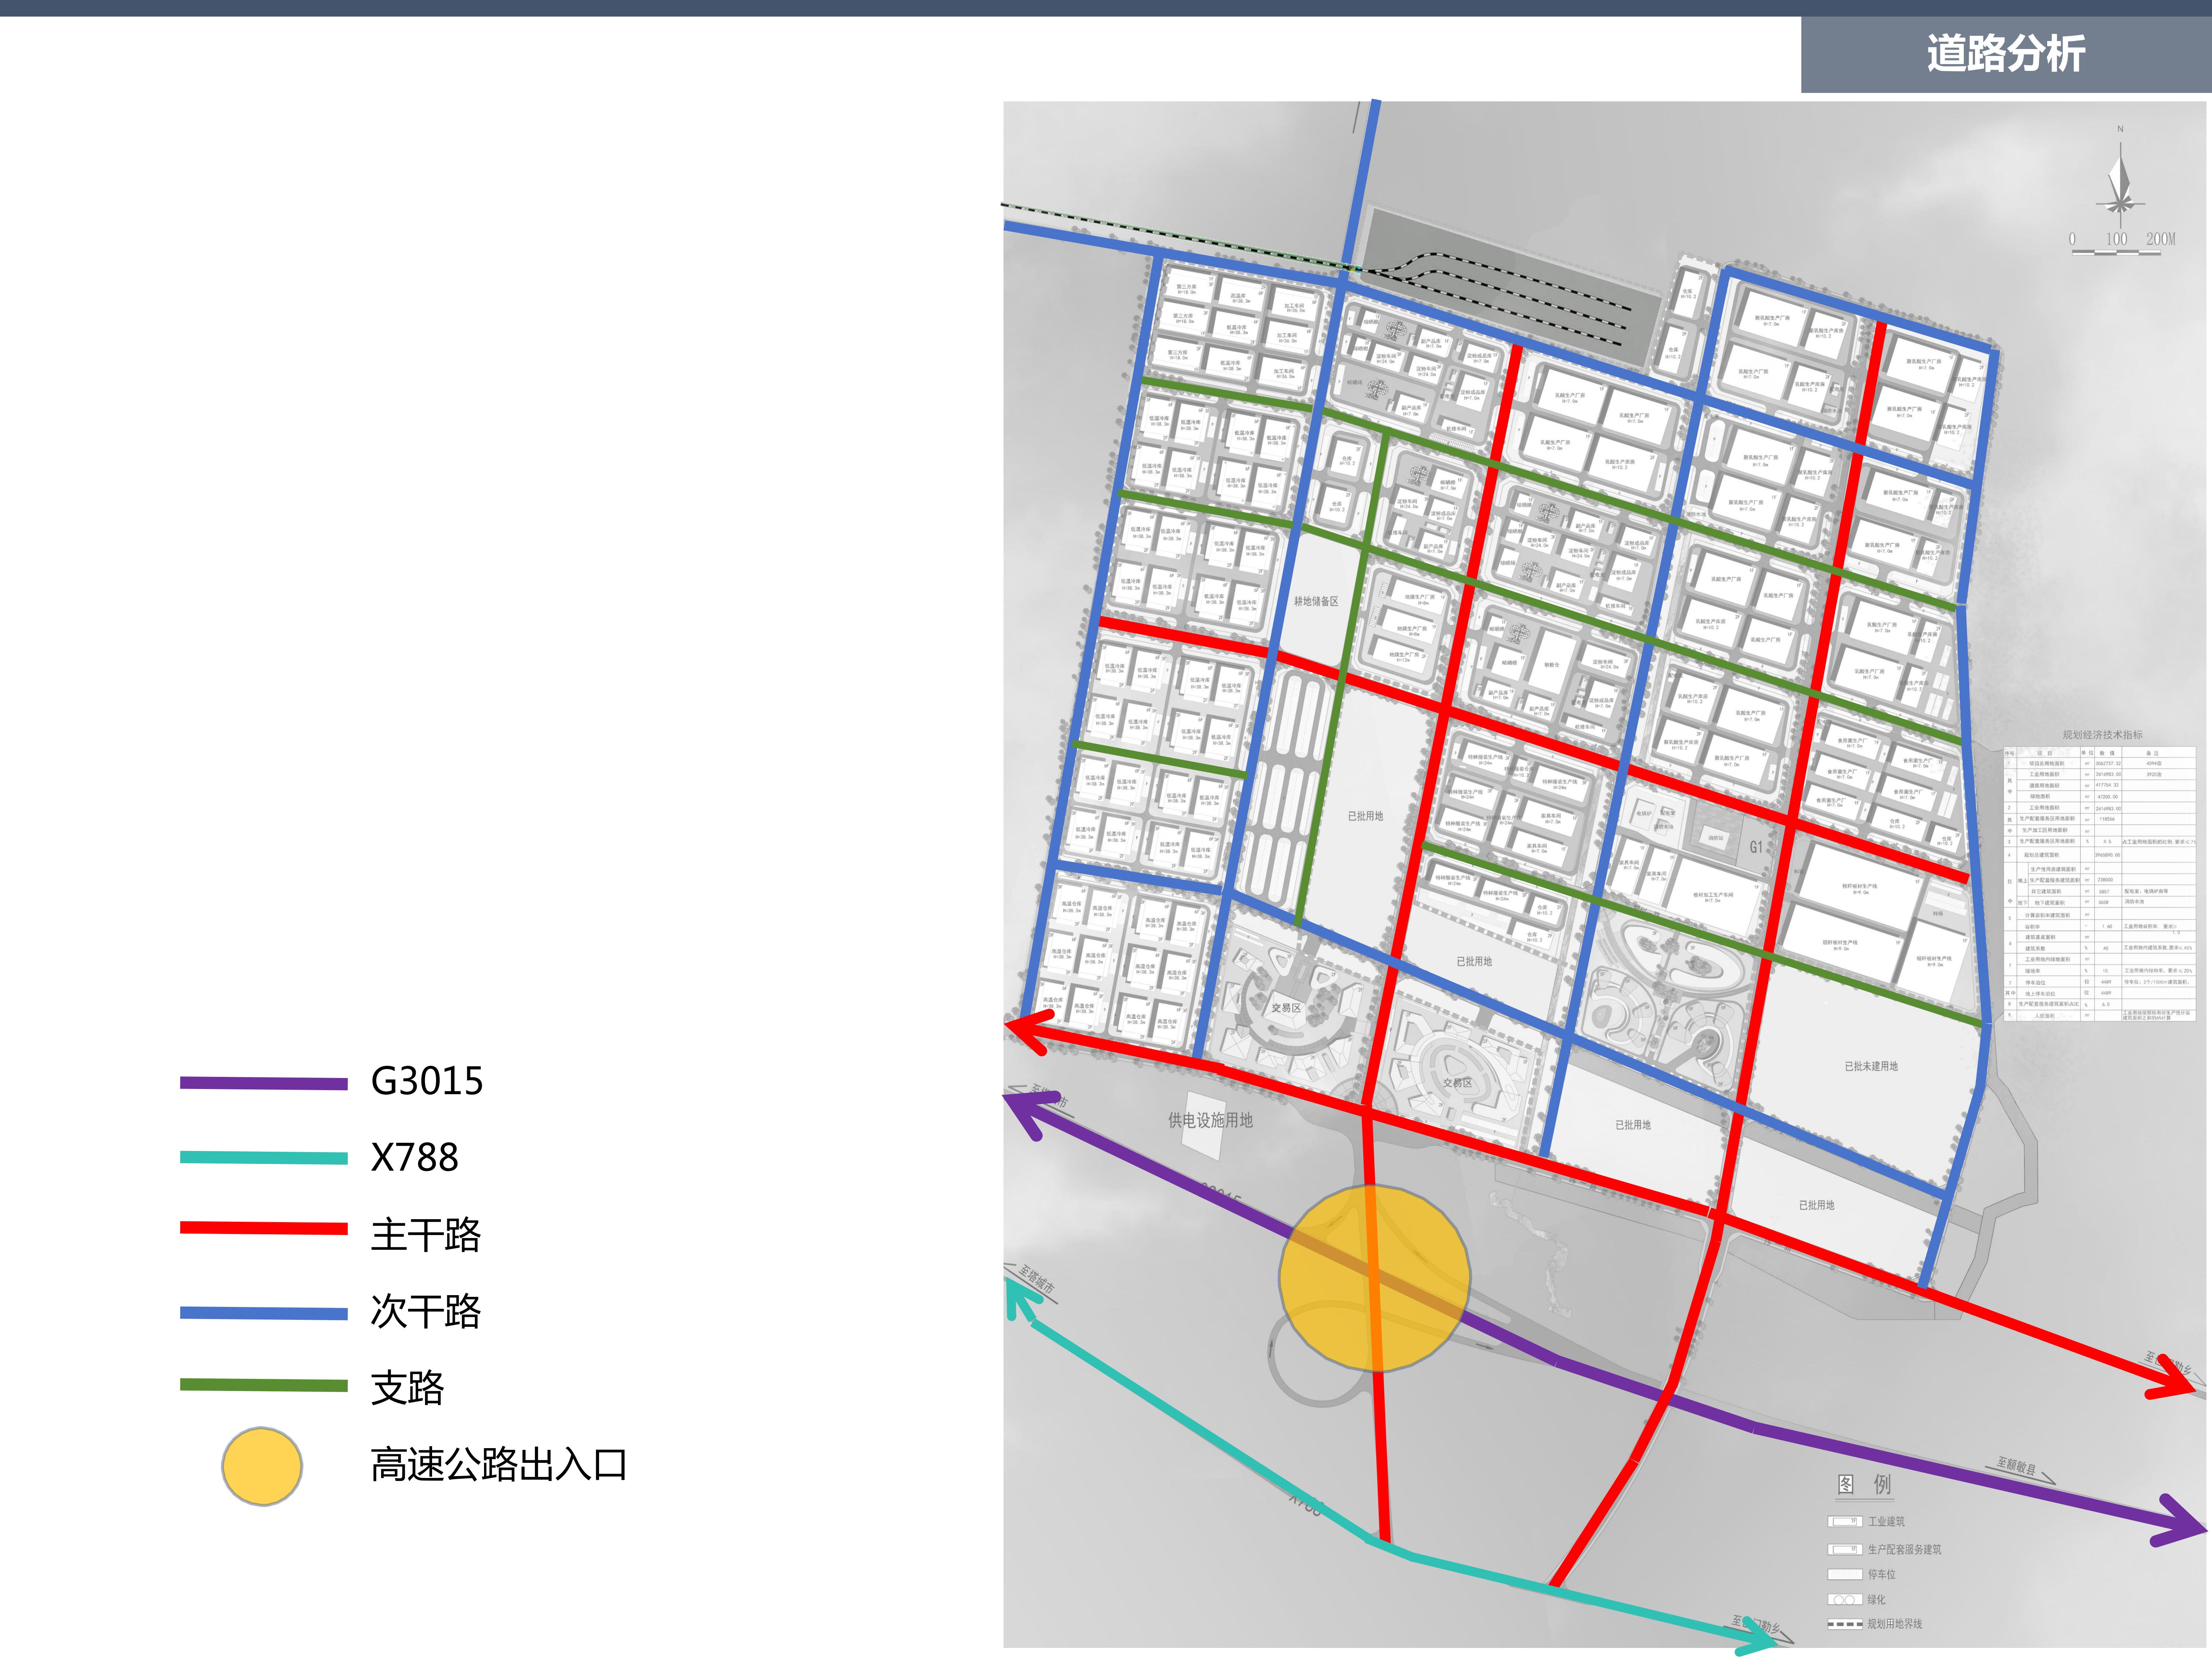
Task: Click the 绿化 legend text
Action: 1876,1600
